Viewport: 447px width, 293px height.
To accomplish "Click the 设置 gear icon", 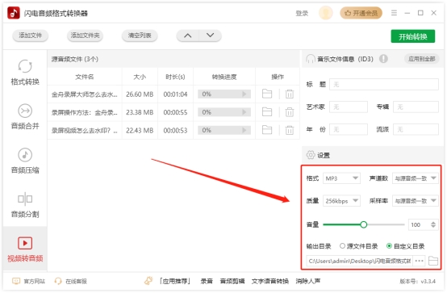I will click(x=311, y=155).
